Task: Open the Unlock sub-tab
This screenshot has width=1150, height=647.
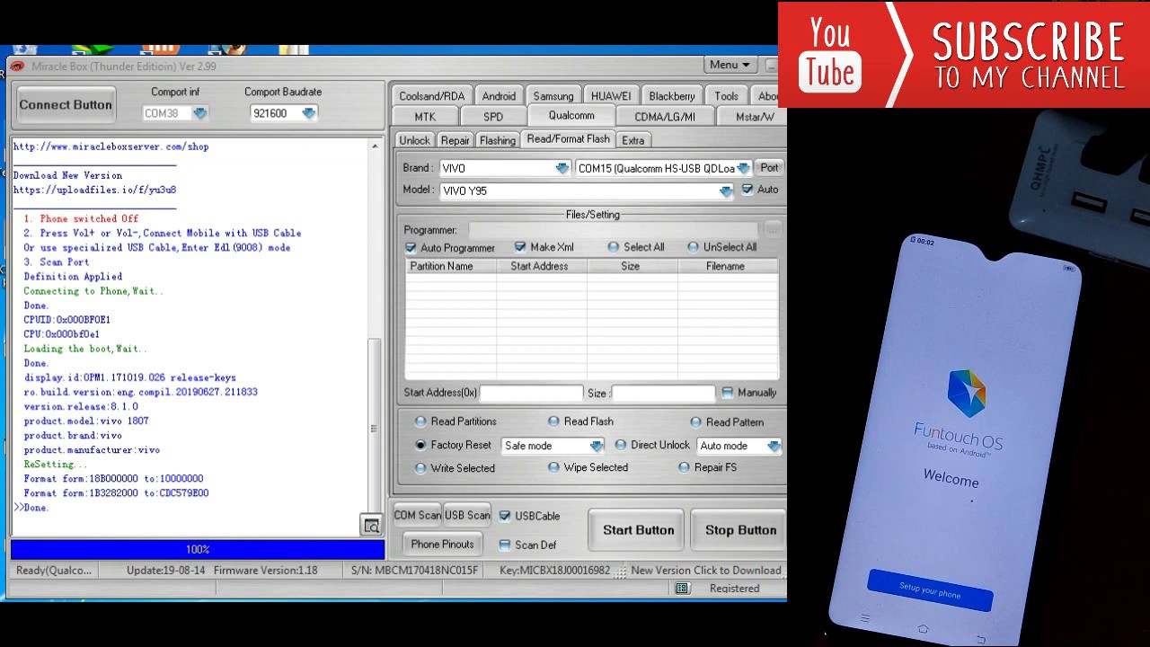Action: [x=414, y=140]
